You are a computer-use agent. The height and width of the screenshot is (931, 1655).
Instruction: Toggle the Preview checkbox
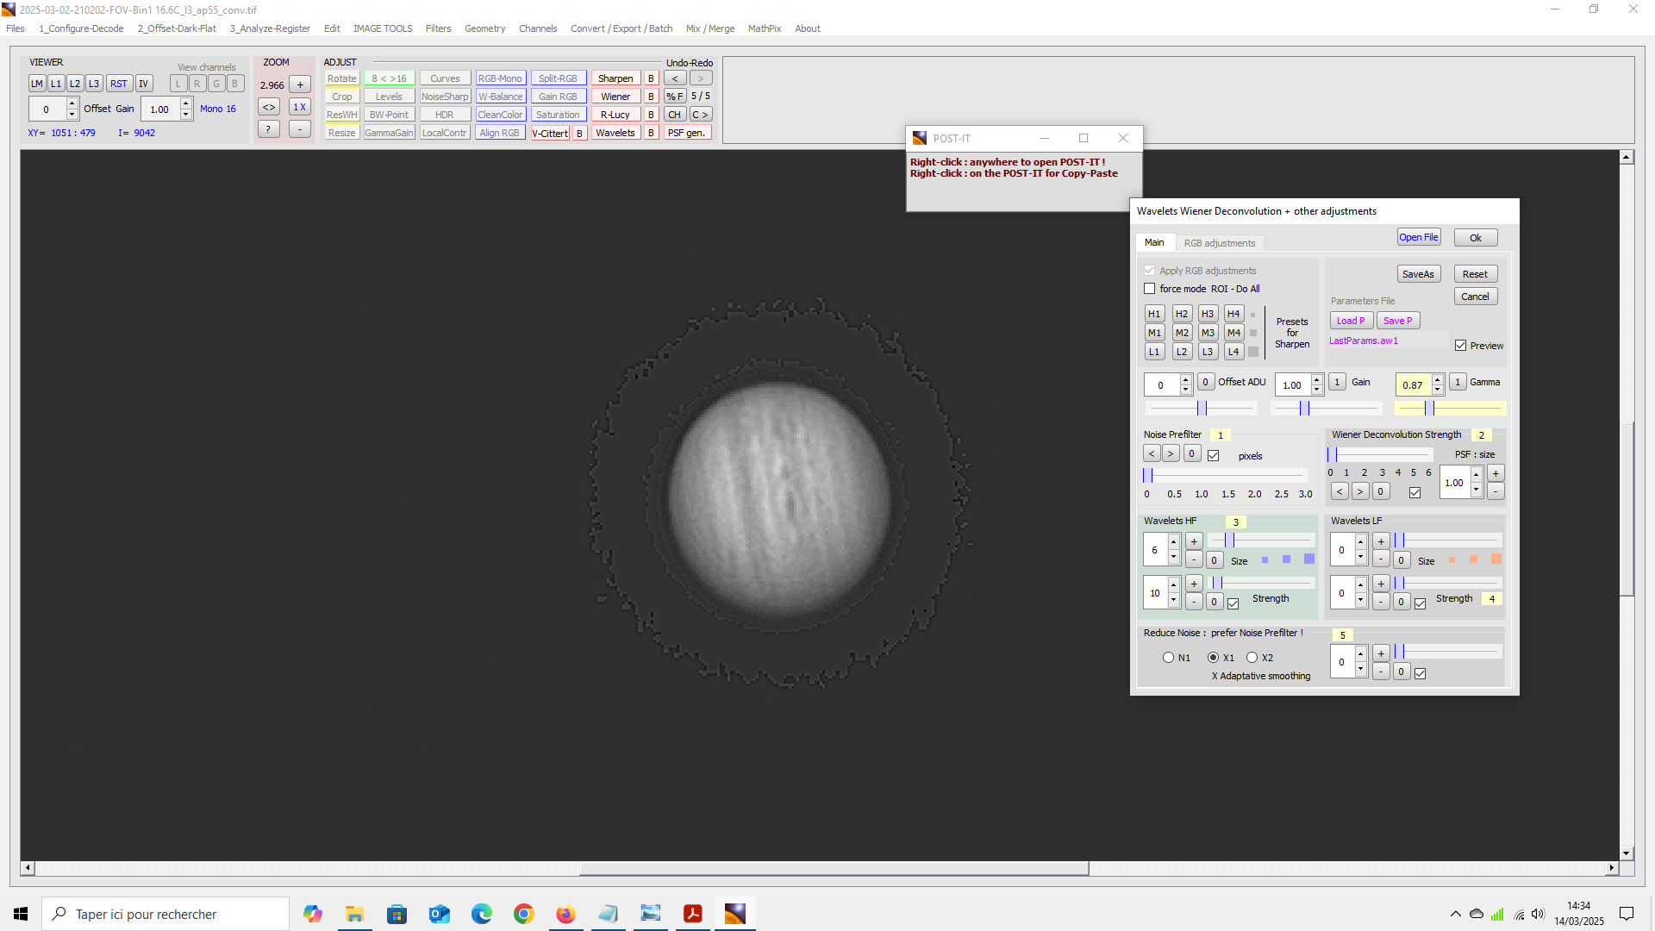[1461, 346]
